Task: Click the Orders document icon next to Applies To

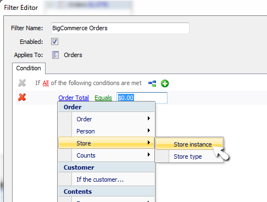Action: click(x=55, y=55)
